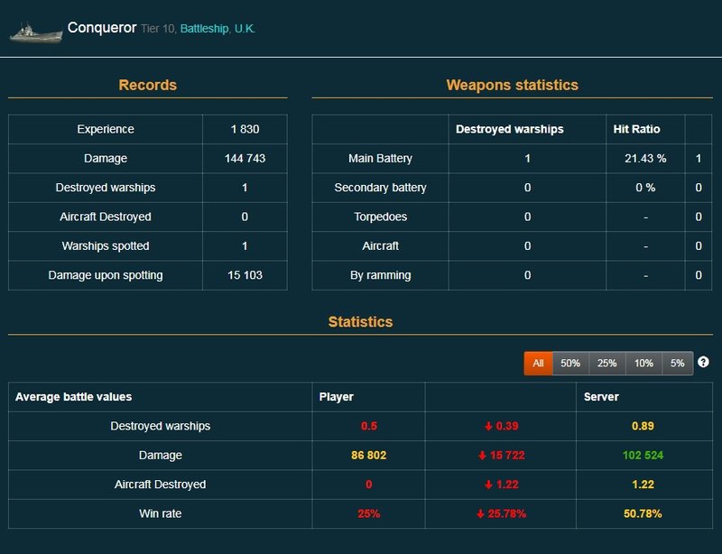Click the Server column header
This screenshot has width=722, height=554.
click(x=601, y=397)
